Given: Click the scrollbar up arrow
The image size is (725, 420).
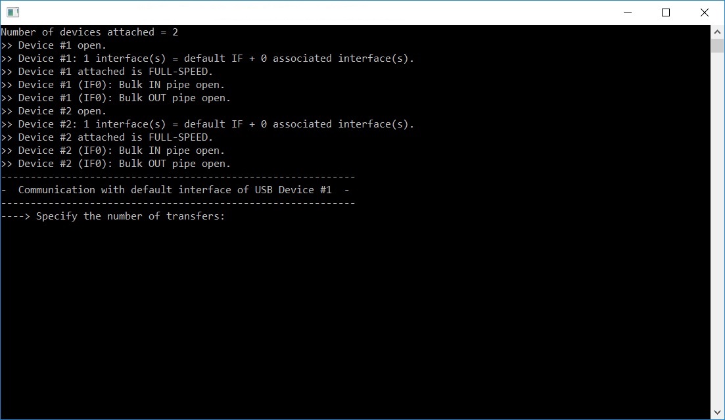Looking at the screenshot, I should [717, 32].
